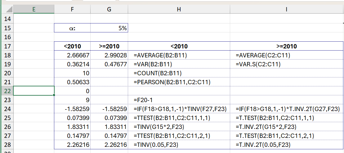This screenshot has height=153, width=344.
Task: Select -1.58259 in column G
Action: 109,109
